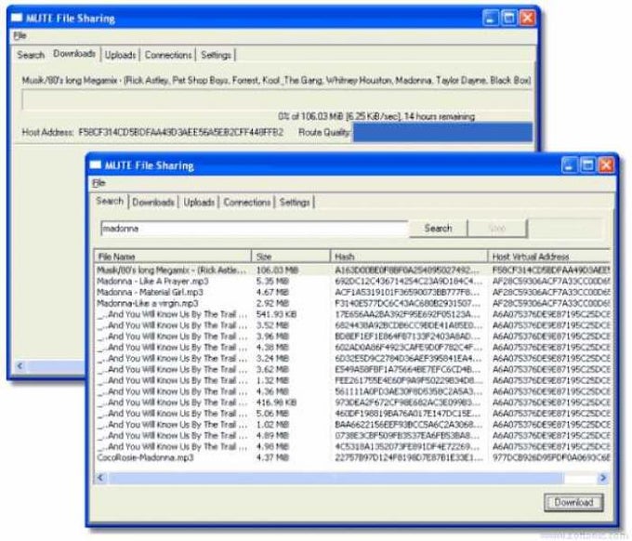Screen dimensions: 632x541
Task: Open File menu in back MUTE window
Action: click(20, 36)
